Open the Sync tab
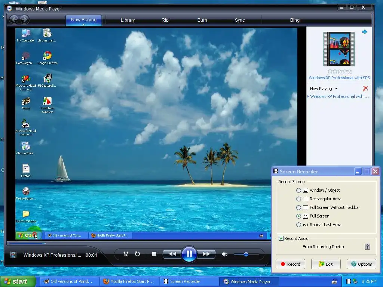Image resolution: width=383 pixels, height=287 pixels. click(240, 20)
